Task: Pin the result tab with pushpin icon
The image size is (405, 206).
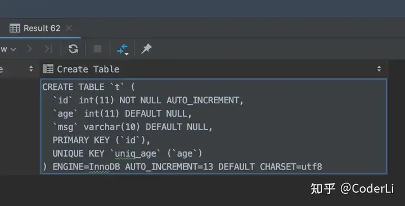Action: click(x=146, y=49)
